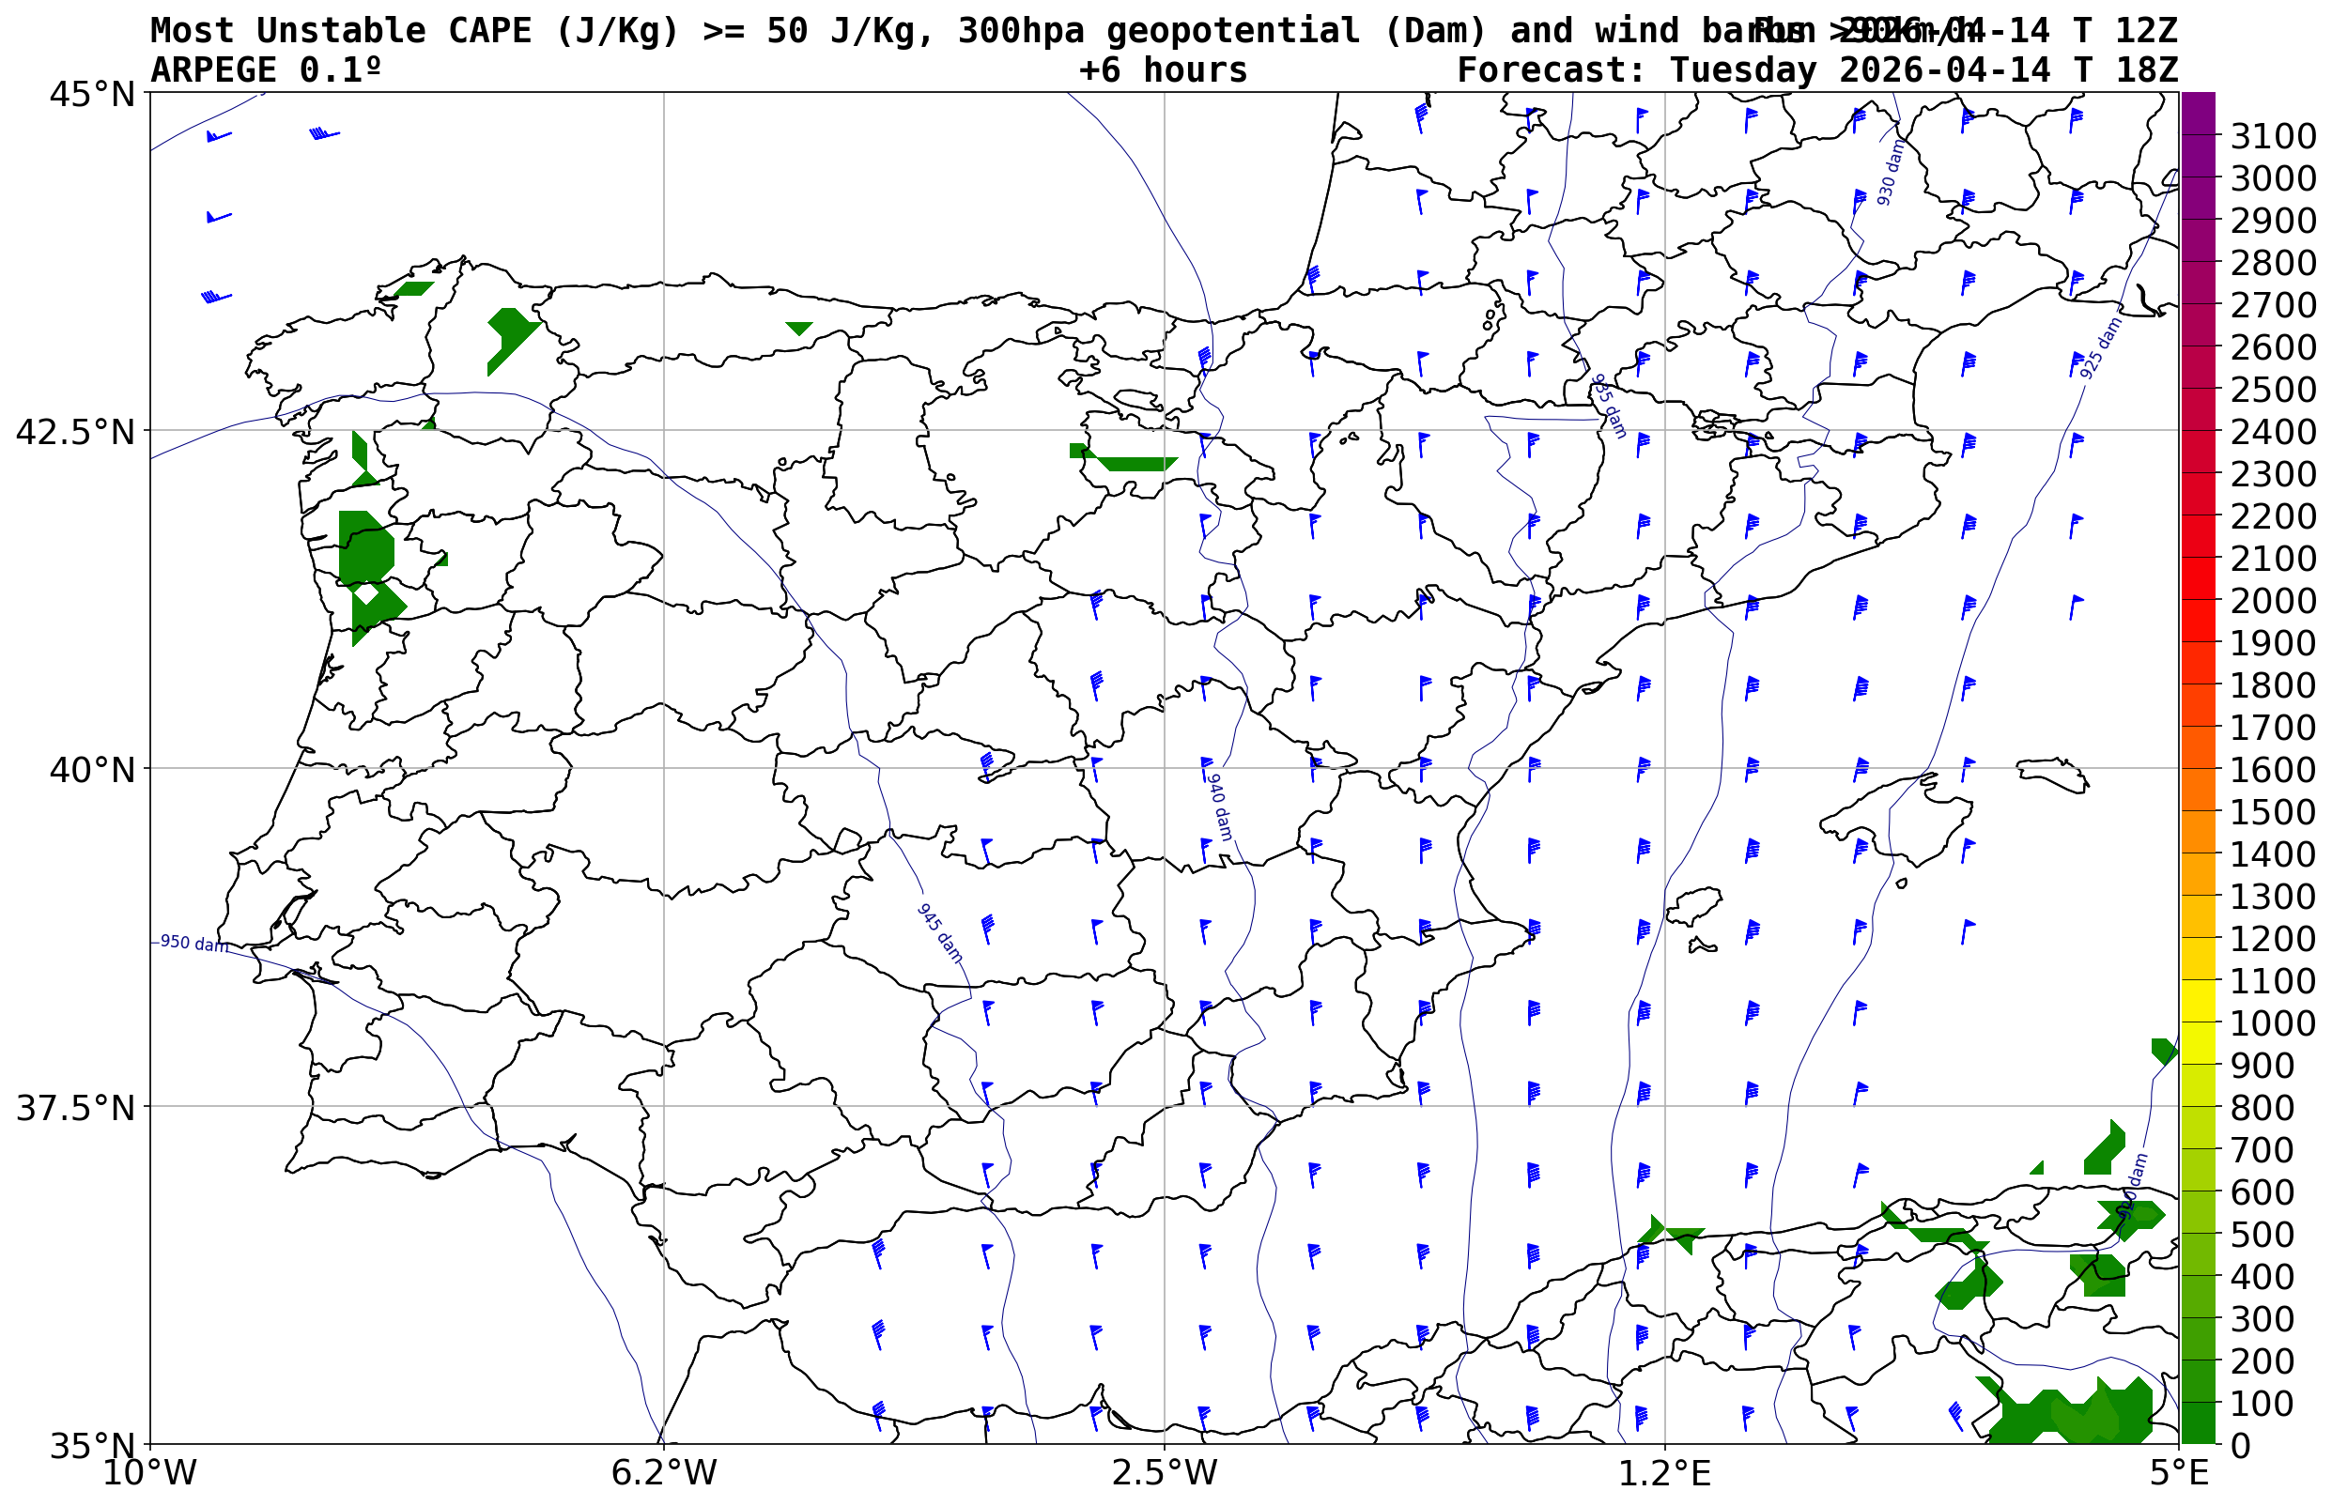Click the 940 dam contour label
Image resolution: width=2332 pixels, height=1506 pixels.
pyautogui.click(x=1218, y=807)
